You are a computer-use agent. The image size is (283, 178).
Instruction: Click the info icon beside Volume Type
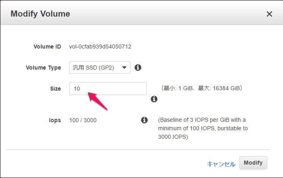pos(137,68)
